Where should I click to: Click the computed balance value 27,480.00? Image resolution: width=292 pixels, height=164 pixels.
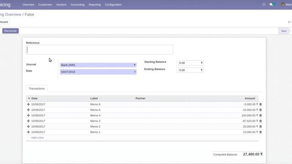coord(253,154)
